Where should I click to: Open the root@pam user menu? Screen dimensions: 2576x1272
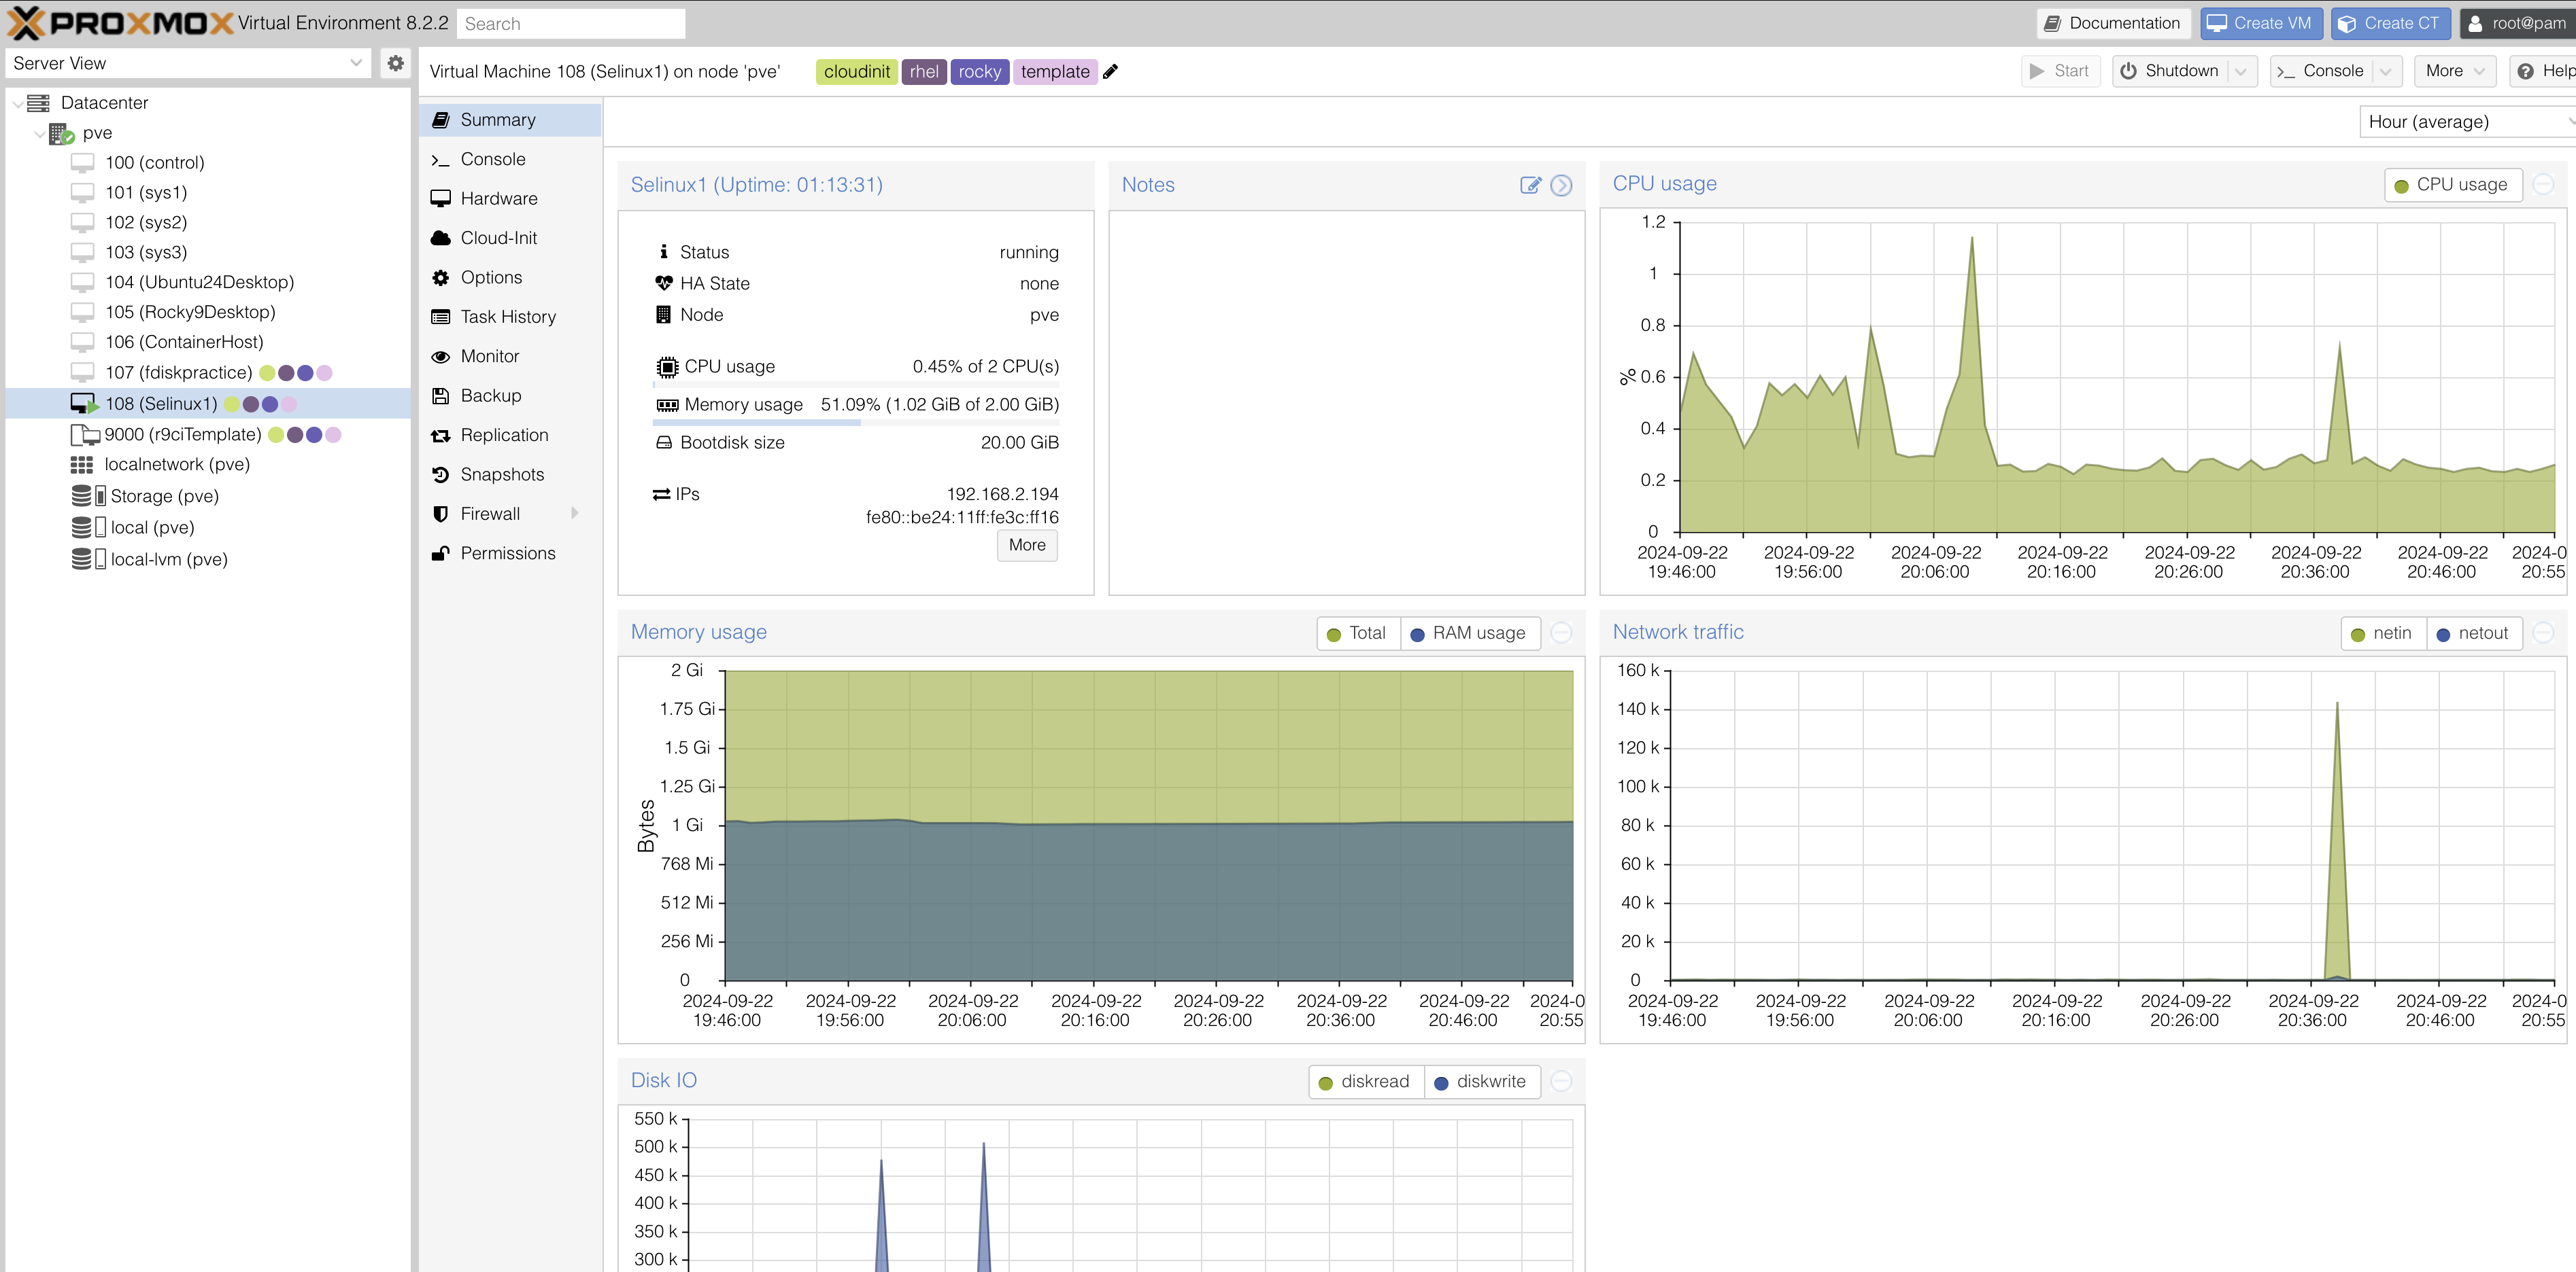tap(2517, 23)
